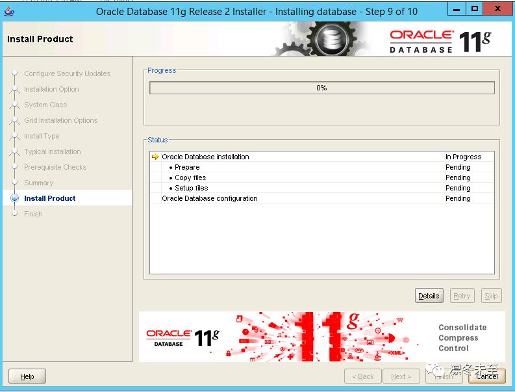This screenshot has width=515, height=392.
Task: Click the Java icon in the title bar
Action: pyautogui.click(x=9, y=12)
